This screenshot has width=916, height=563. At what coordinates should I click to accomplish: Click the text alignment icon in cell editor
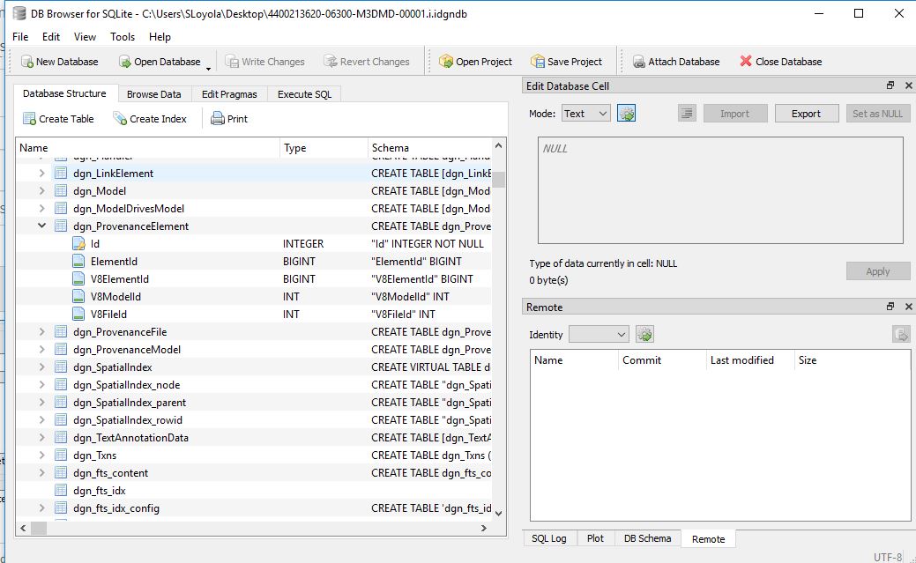tap(687, 114)
